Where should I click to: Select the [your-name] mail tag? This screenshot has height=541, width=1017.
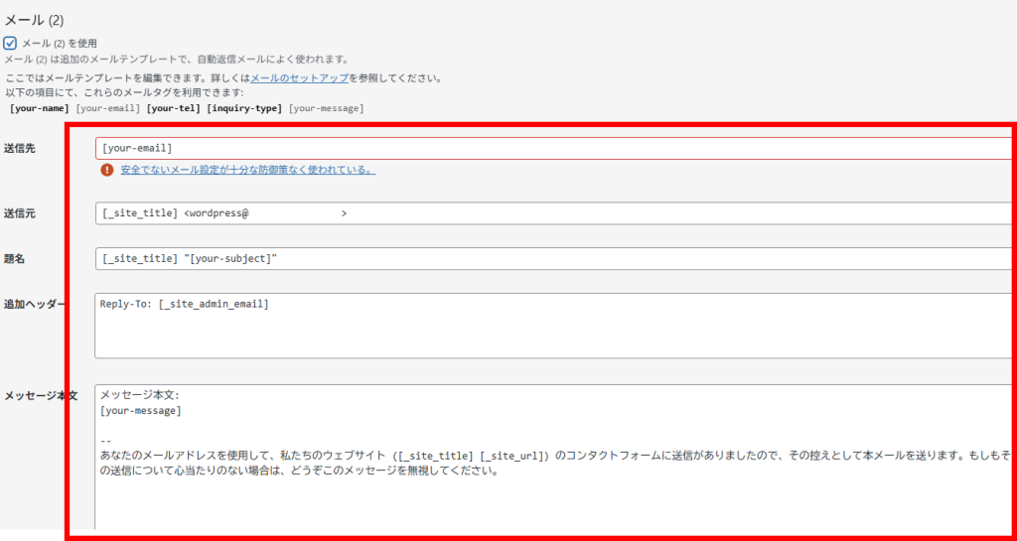pyautogui.click(x=39, y=108)
